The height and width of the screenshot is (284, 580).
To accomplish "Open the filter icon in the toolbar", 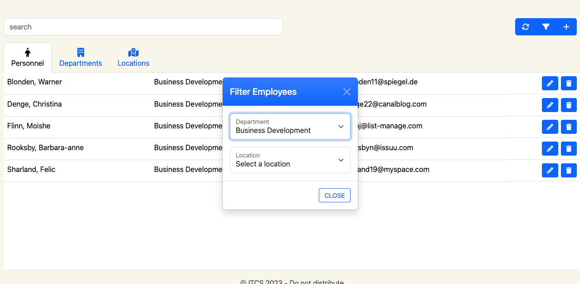I will (x=546, y=27).
